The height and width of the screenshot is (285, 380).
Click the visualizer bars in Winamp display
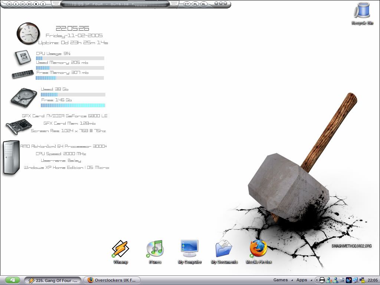[151, 4]
